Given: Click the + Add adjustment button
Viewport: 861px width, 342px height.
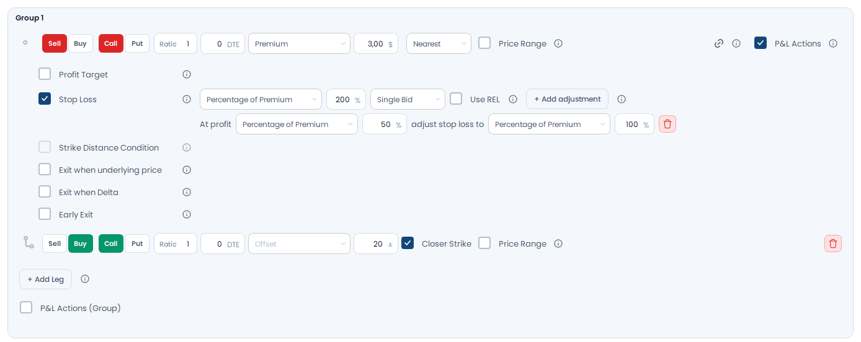Looking at the screenshot, I should click(x=567, y=99).
